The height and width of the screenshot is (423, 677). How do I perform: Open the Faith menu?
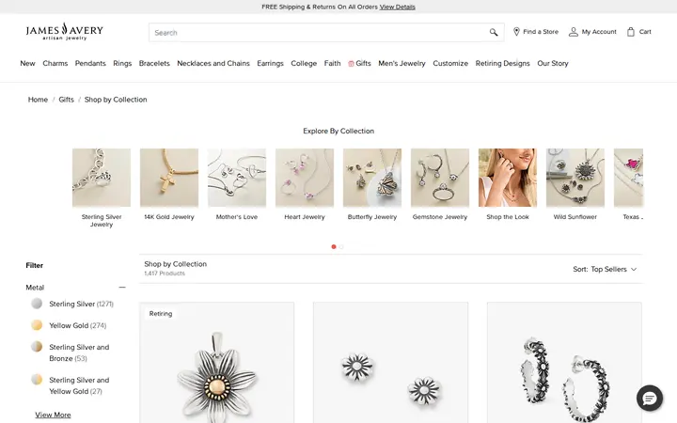333,64
